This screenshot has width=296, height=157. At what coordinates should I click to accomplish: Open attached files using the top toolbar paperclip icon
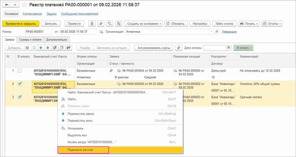click(101, 24)
